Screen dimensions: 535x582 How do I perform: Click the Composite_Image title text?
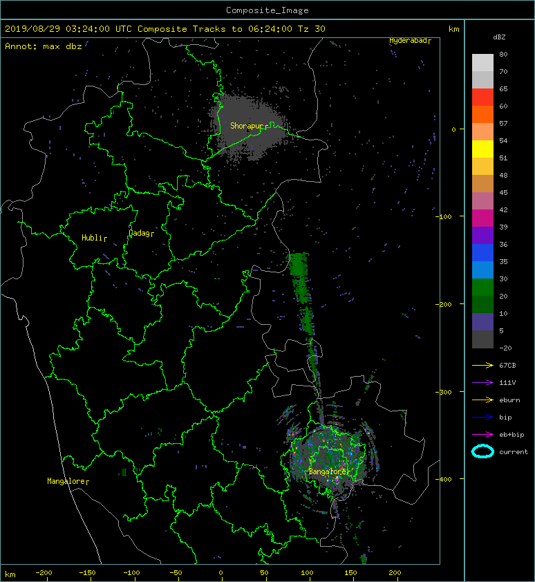(267, 10)
